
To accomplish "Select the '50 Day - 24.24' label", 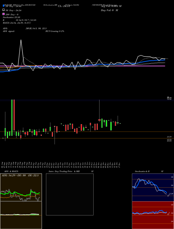I will 13,10.
